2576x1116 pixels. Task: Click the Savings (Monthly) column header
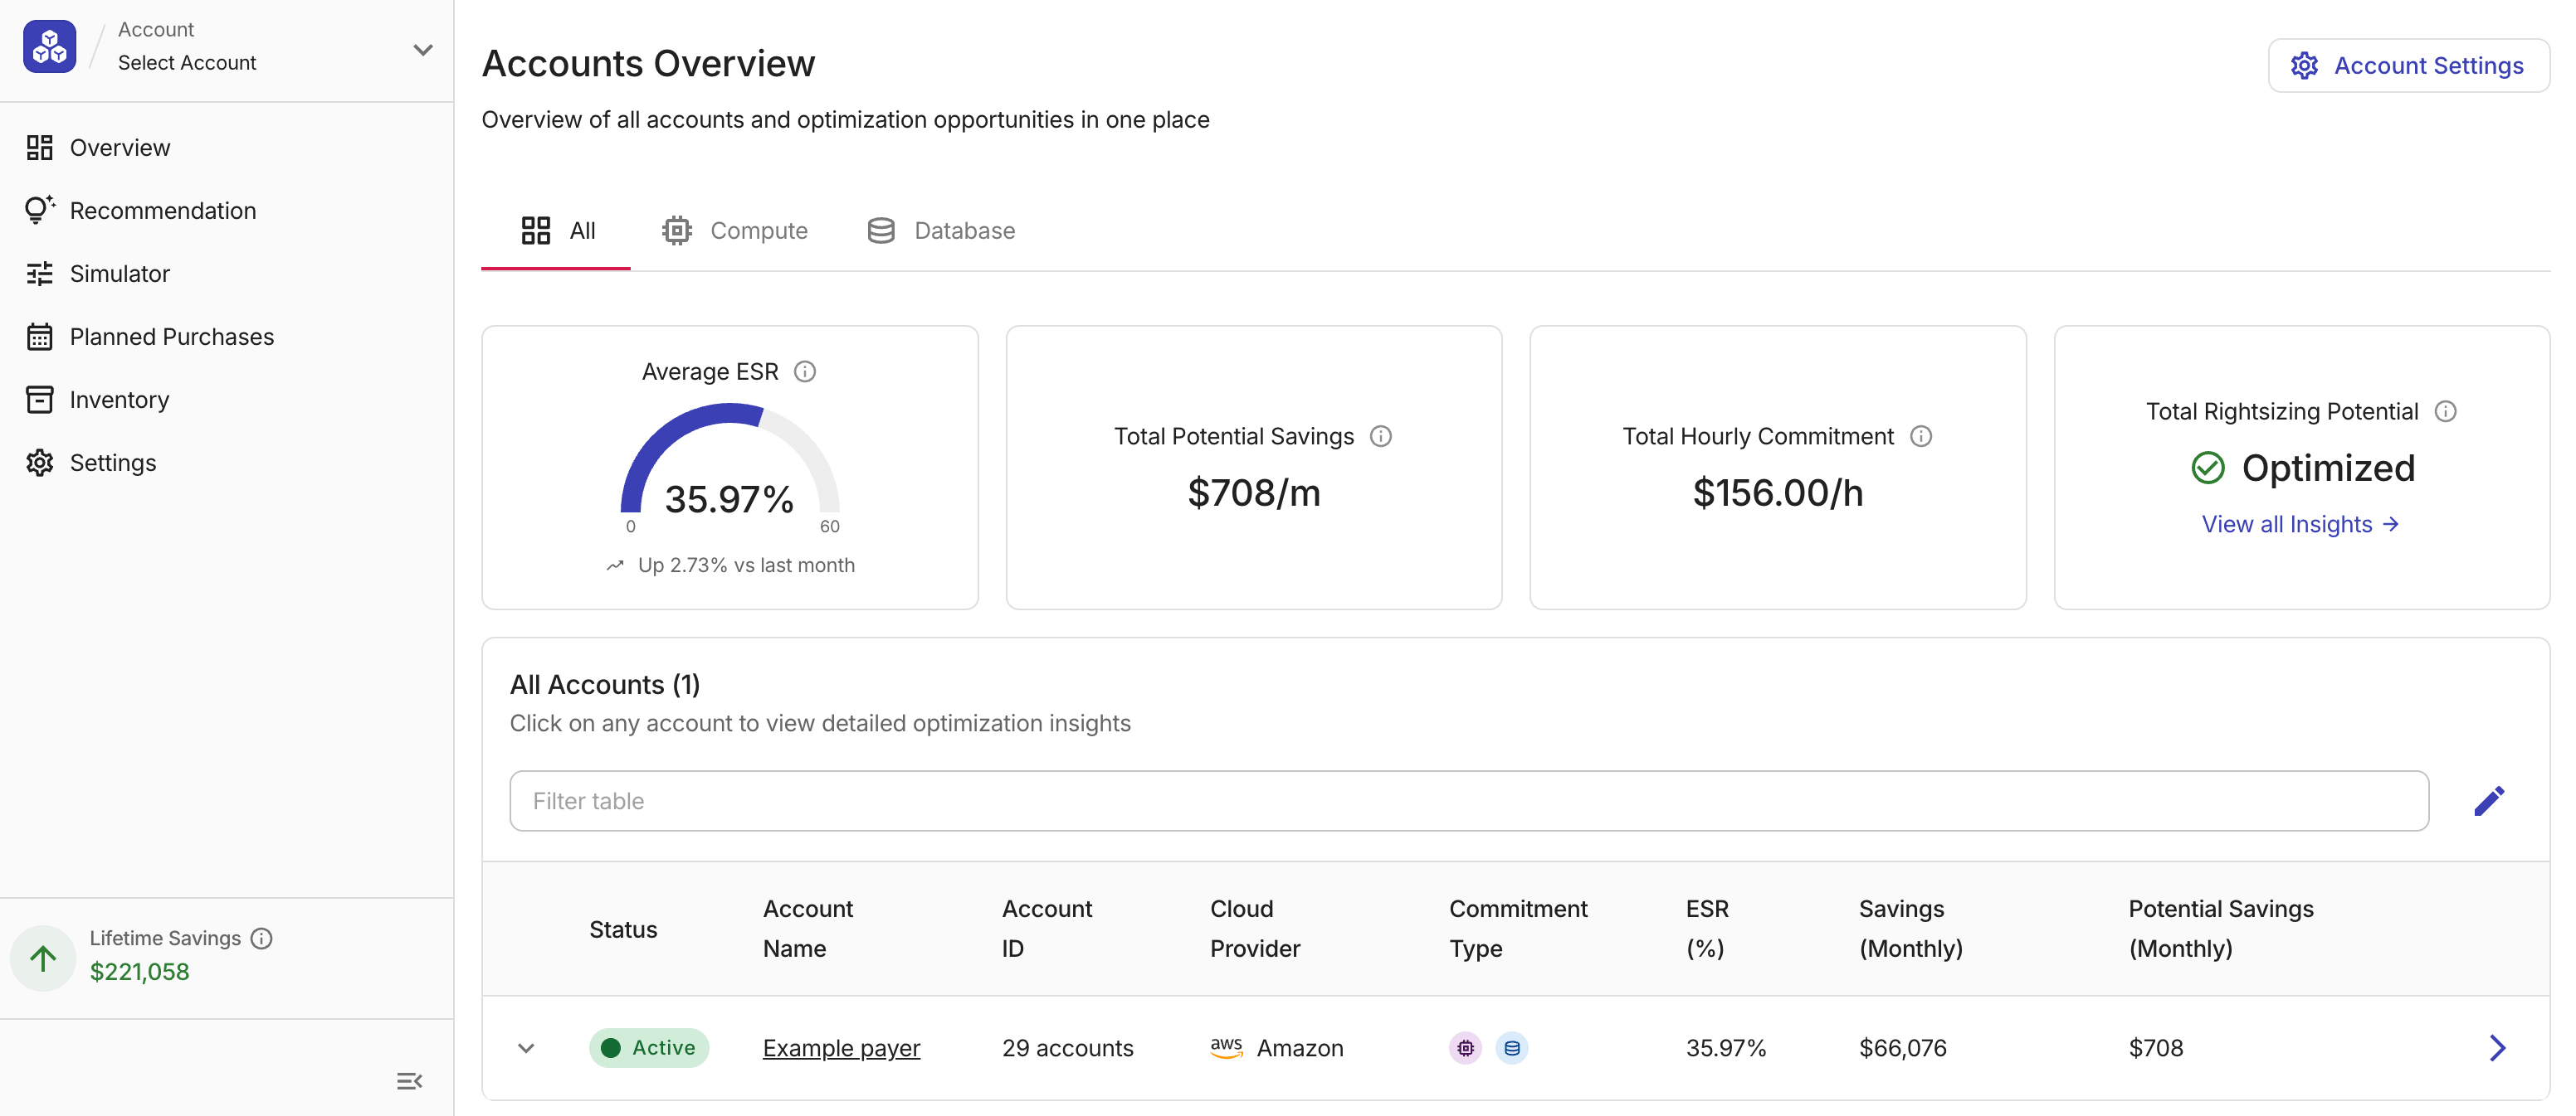point(1910,928)
